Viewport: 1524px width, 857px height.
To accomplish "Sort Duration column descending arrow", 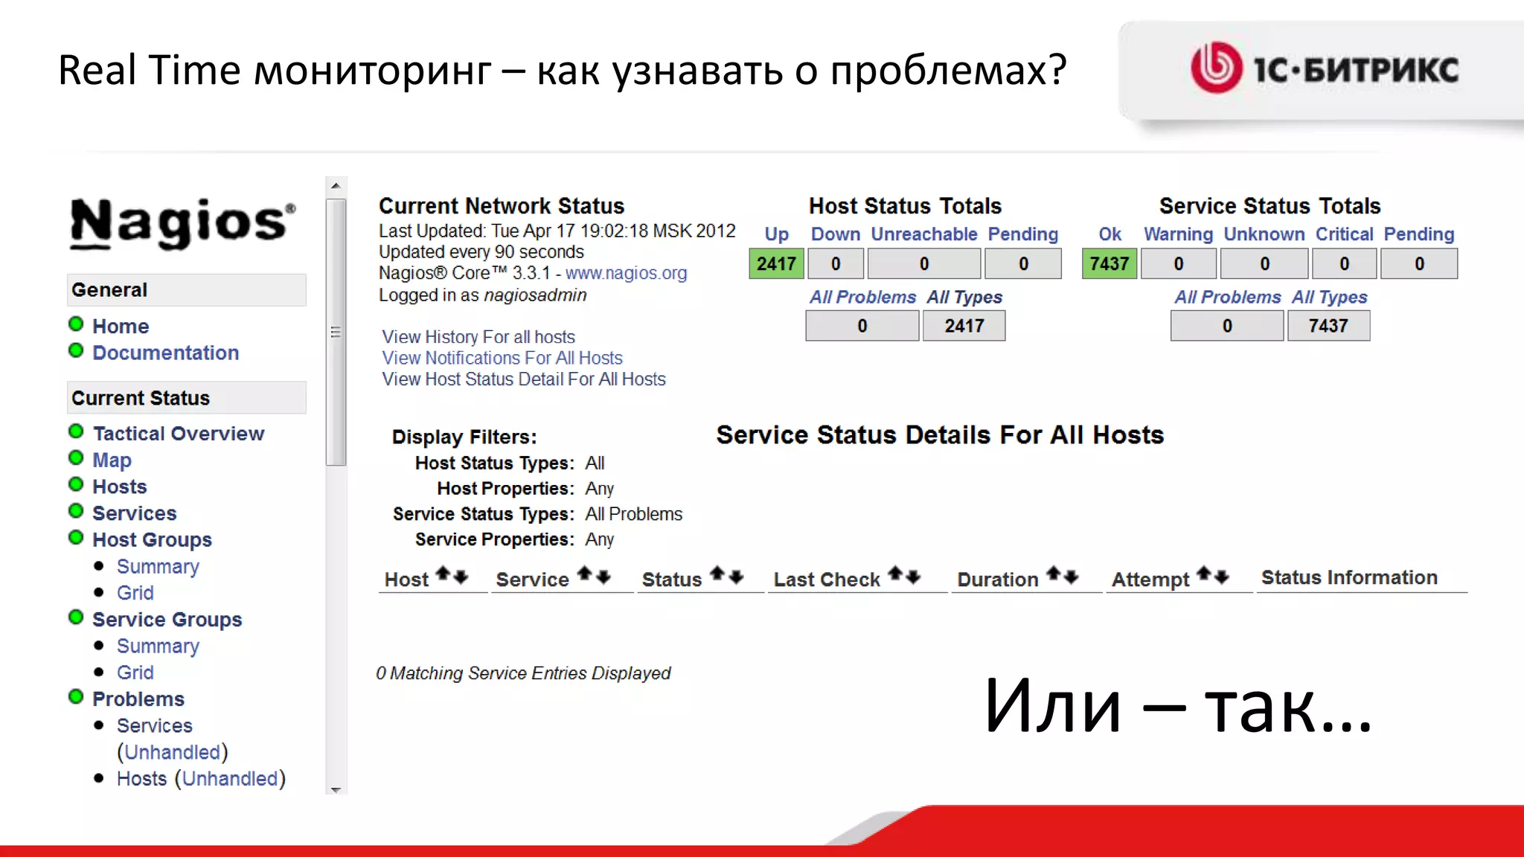I will point(1072,577).
